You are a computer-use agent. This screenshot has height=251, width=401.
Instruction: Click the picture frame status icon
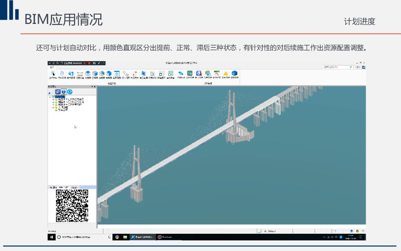(x=152, y=73)
